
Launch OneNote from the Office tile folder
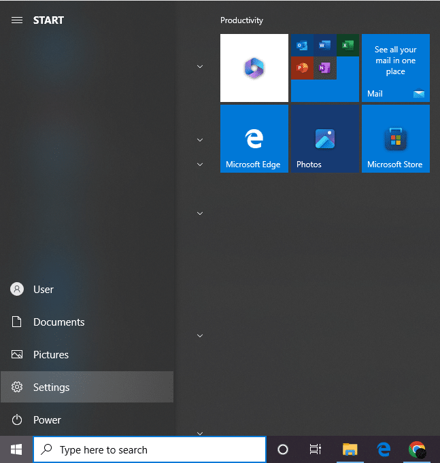[325, 68]
